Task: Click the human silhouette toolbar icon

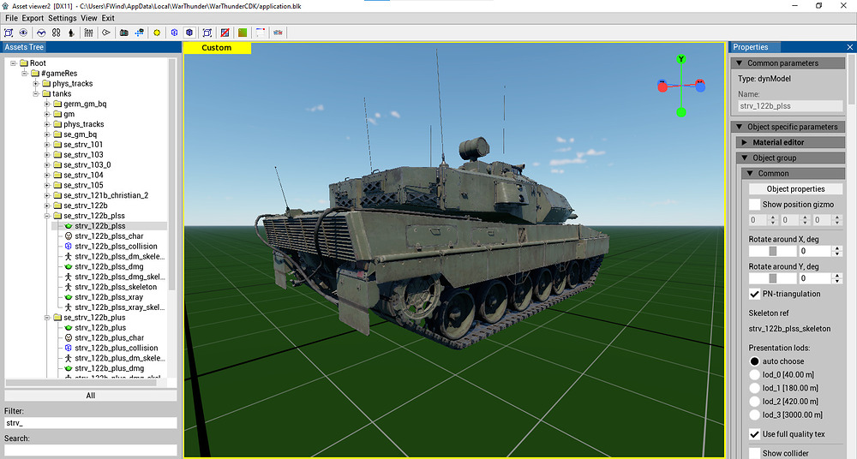Action: [x=71, y=33]
